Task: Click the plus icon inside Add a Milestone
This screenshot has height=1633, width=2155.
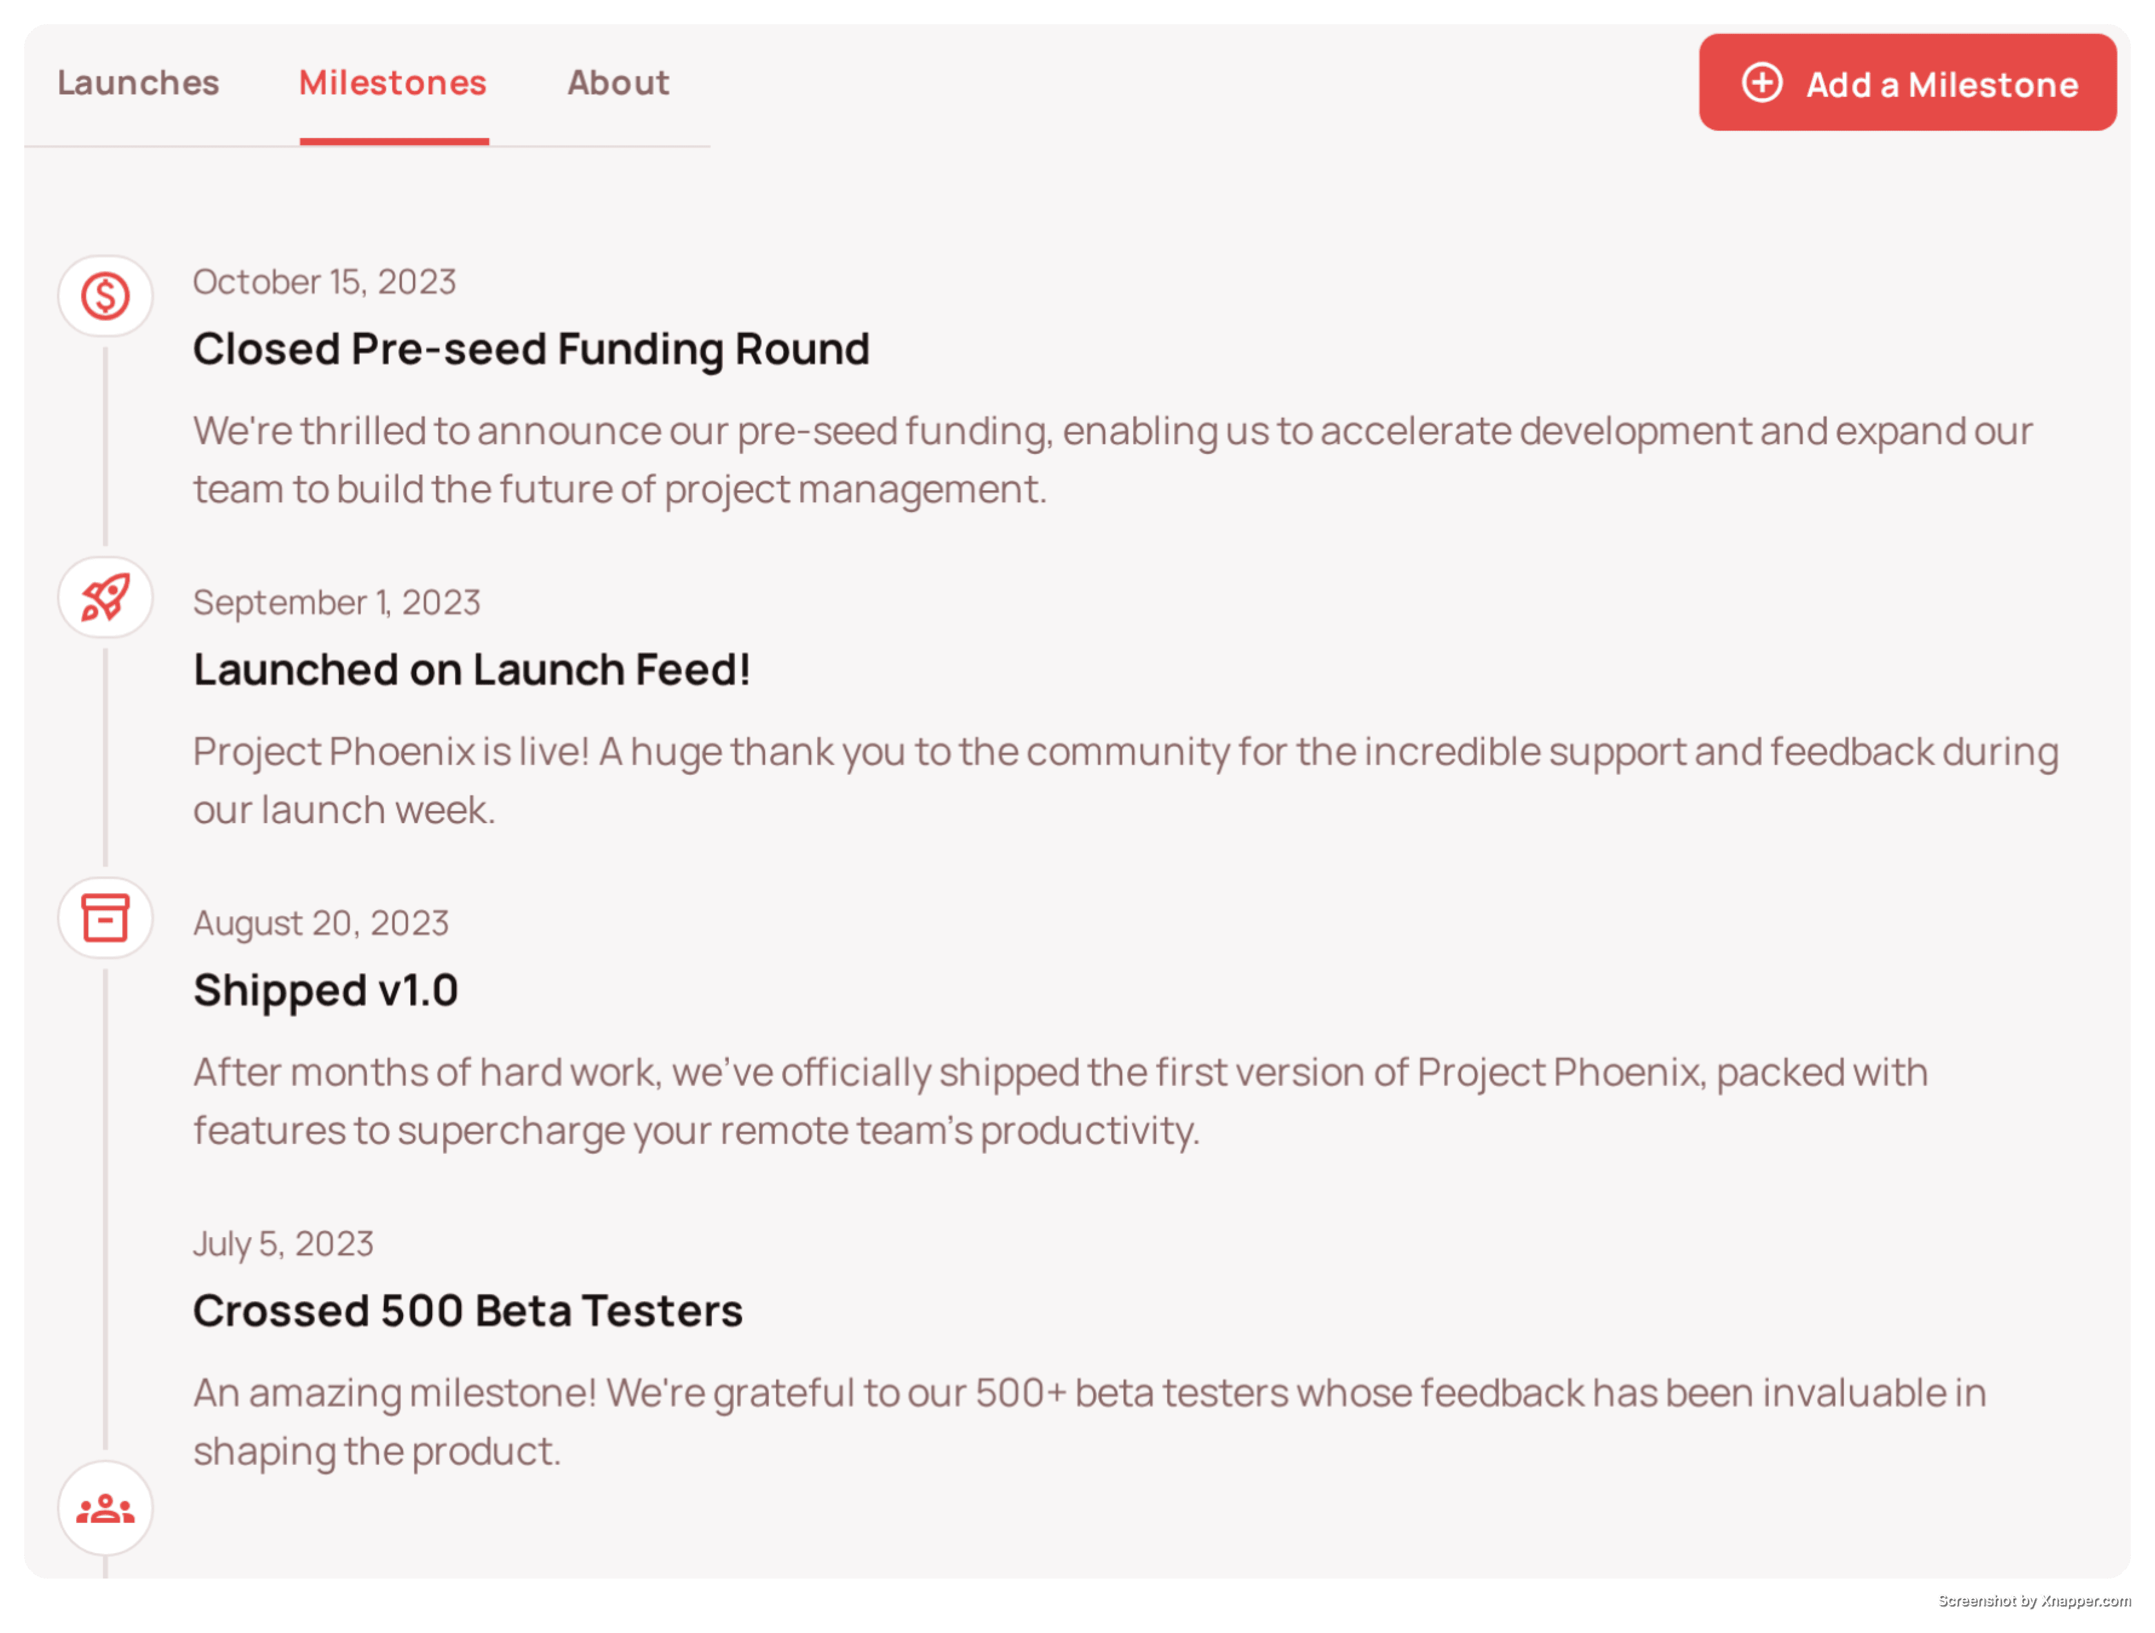Action: pos(1763,84)
